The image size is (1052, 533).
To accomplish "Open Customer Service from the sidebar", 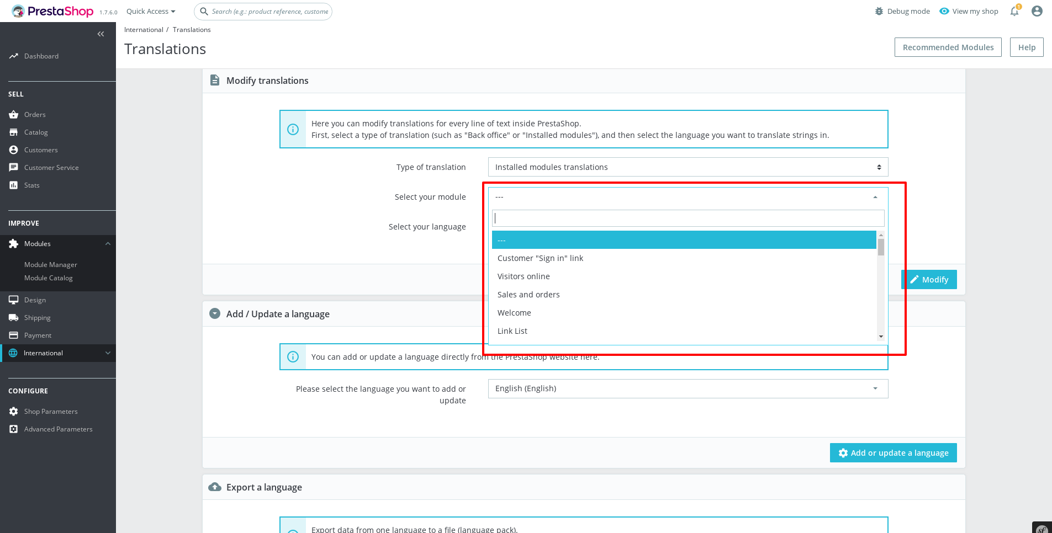I will tap(14, 167).
